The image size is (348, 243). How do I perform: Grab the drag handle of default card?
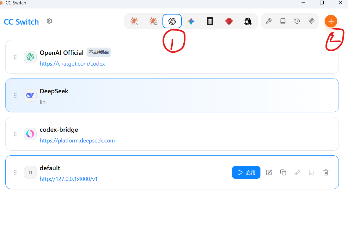(15, 172)
